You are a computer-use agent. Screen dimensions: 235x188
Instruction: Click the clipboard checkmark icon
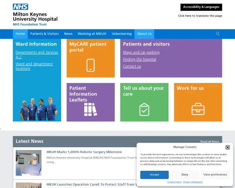pyautogui.click(x=144, y=109)
